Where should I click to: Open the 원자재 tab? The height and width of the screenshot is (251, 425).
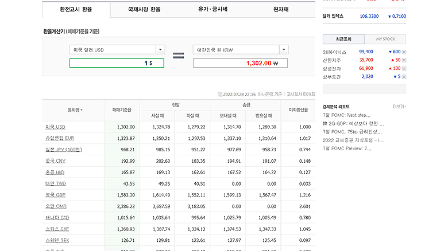point(281,10)
